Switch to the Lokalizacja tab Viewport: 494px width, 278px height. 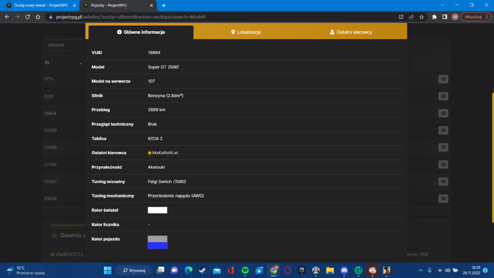tap(246, 32)
